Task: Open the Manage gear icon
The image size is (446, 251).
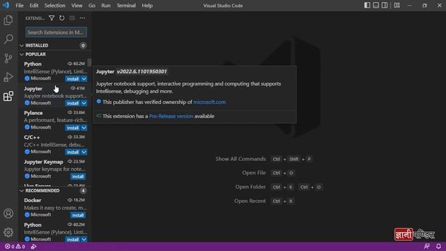Action: [8, 232]
